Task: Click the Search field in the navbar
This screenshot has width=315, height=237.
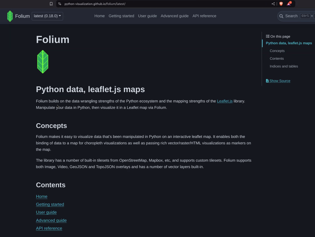Action: (x=296, y=16)
